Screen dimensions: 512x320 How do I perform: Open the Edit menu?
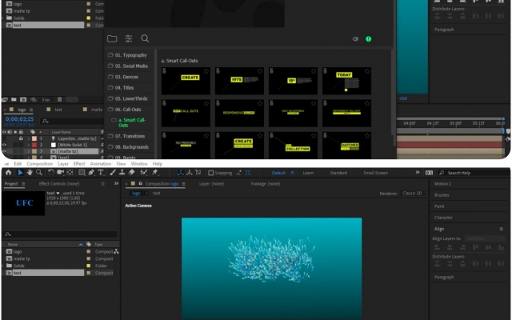click(18, 163)
